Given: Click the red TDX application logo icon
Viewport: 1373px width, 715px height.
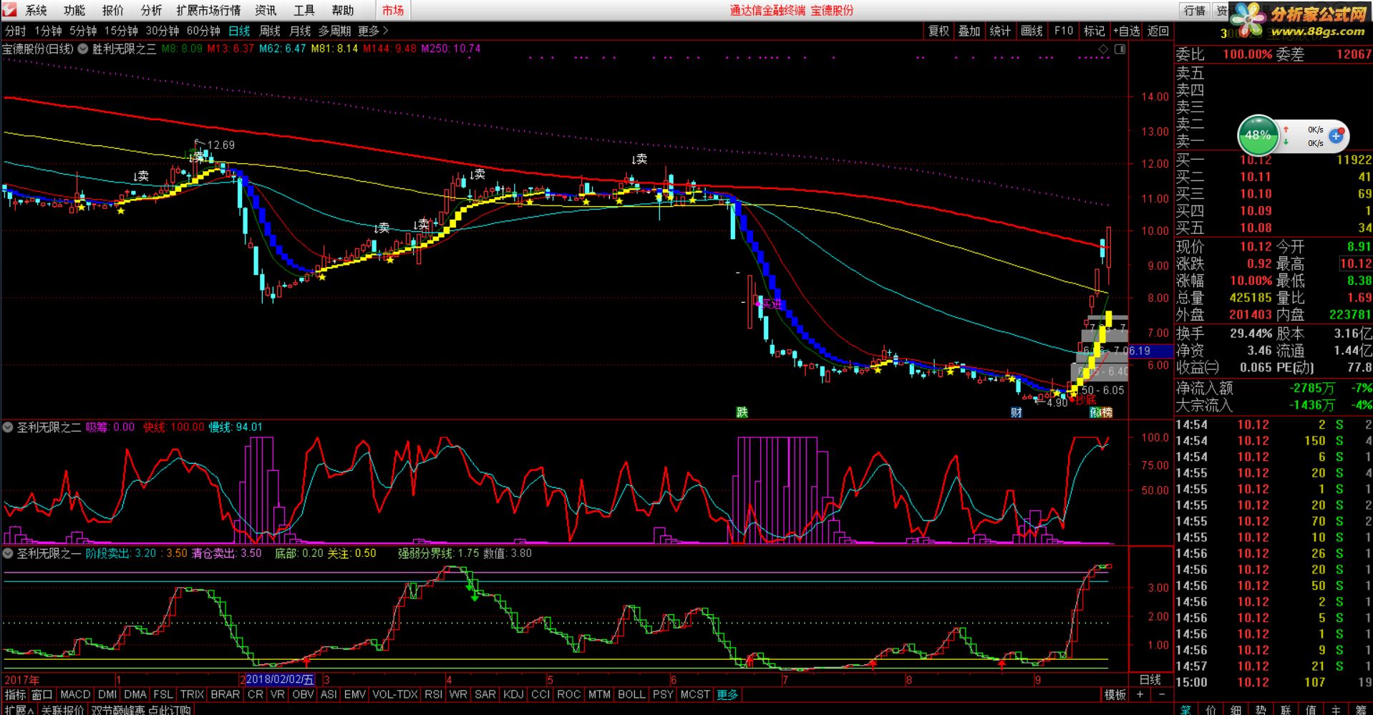Looking at the screenshot, I should point(9,9).
